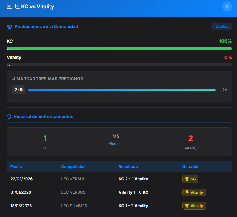Click the 'KC vs Vitality' title
The width and height of the screenshot is (237, 217).
coord(38,7)
